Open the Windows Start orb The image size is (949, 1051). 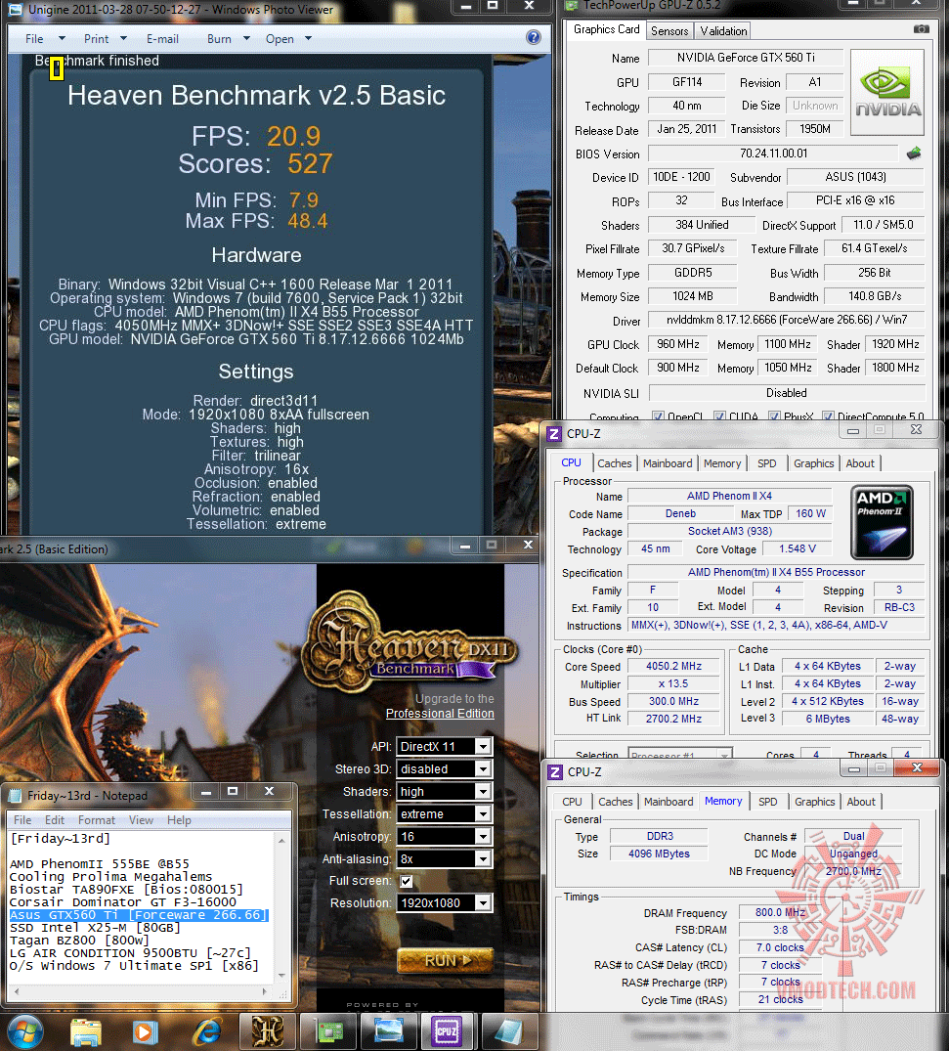point(24,1031)
